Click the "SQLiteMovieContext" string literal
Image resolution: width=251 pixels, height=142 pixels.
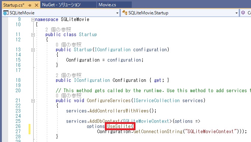[211, 131]
